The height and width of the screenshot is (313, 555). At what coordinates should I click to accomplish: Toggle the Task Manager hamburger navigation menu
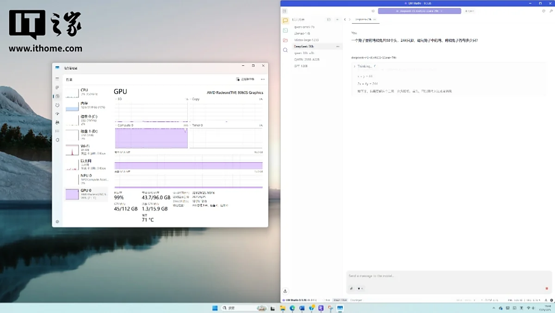57,79
